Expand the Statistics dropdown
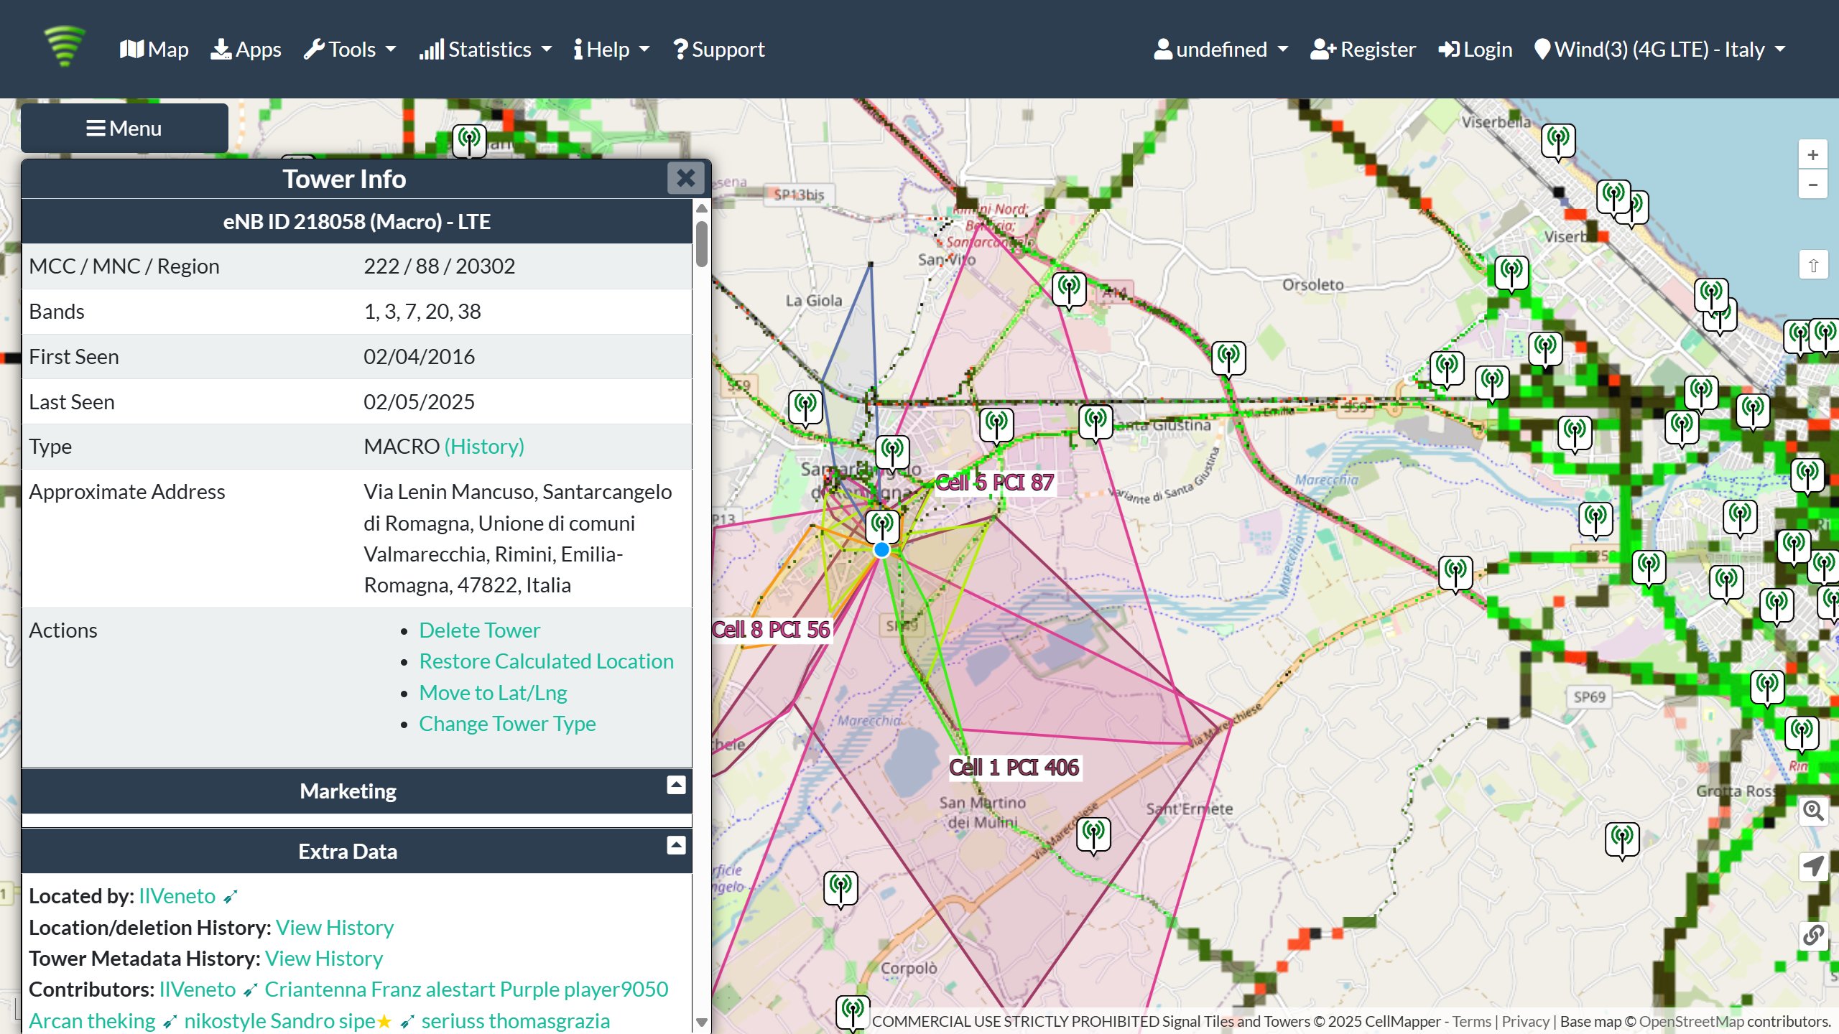The width and height of the screenshot is (1839, 1034). [486, 50]
